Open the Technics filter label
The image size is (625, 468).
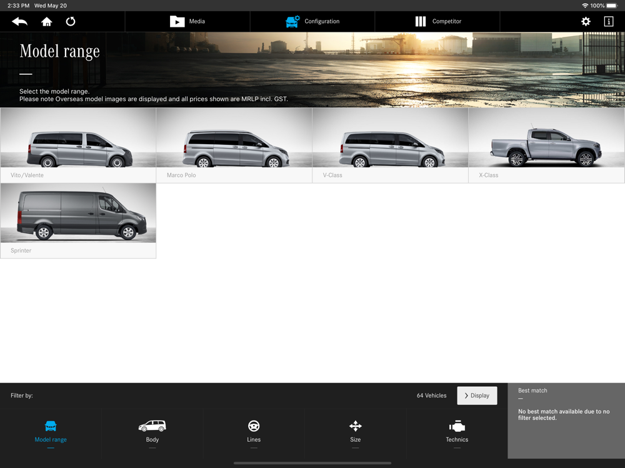coord(457,439)
